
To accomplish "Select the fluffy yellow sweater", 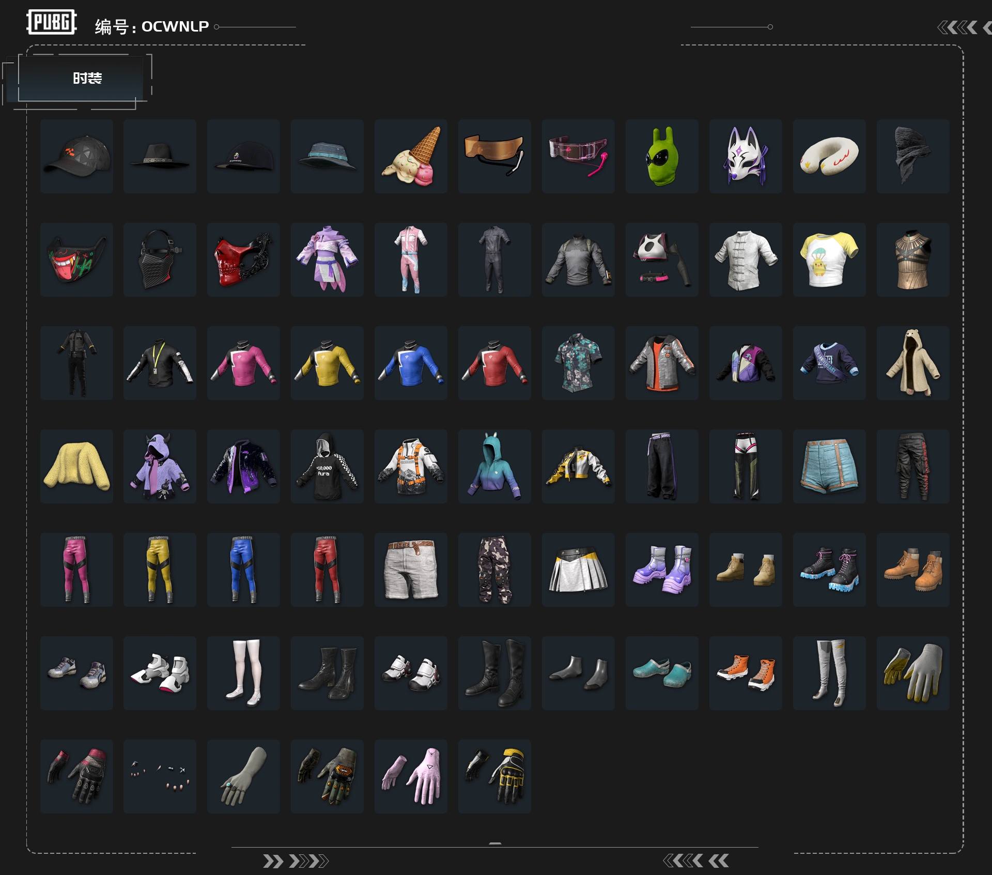I will pos(76,466).
